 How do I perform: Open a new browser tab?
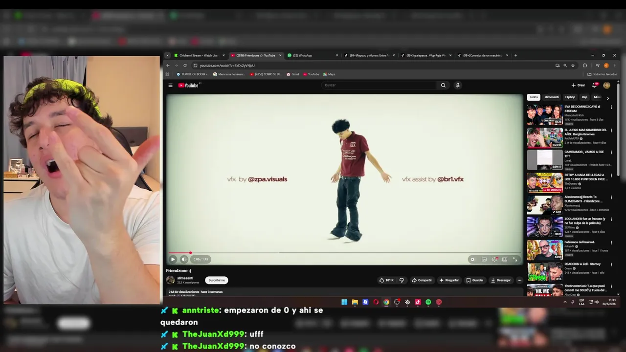pyautogui.click(x=515, y=55)
